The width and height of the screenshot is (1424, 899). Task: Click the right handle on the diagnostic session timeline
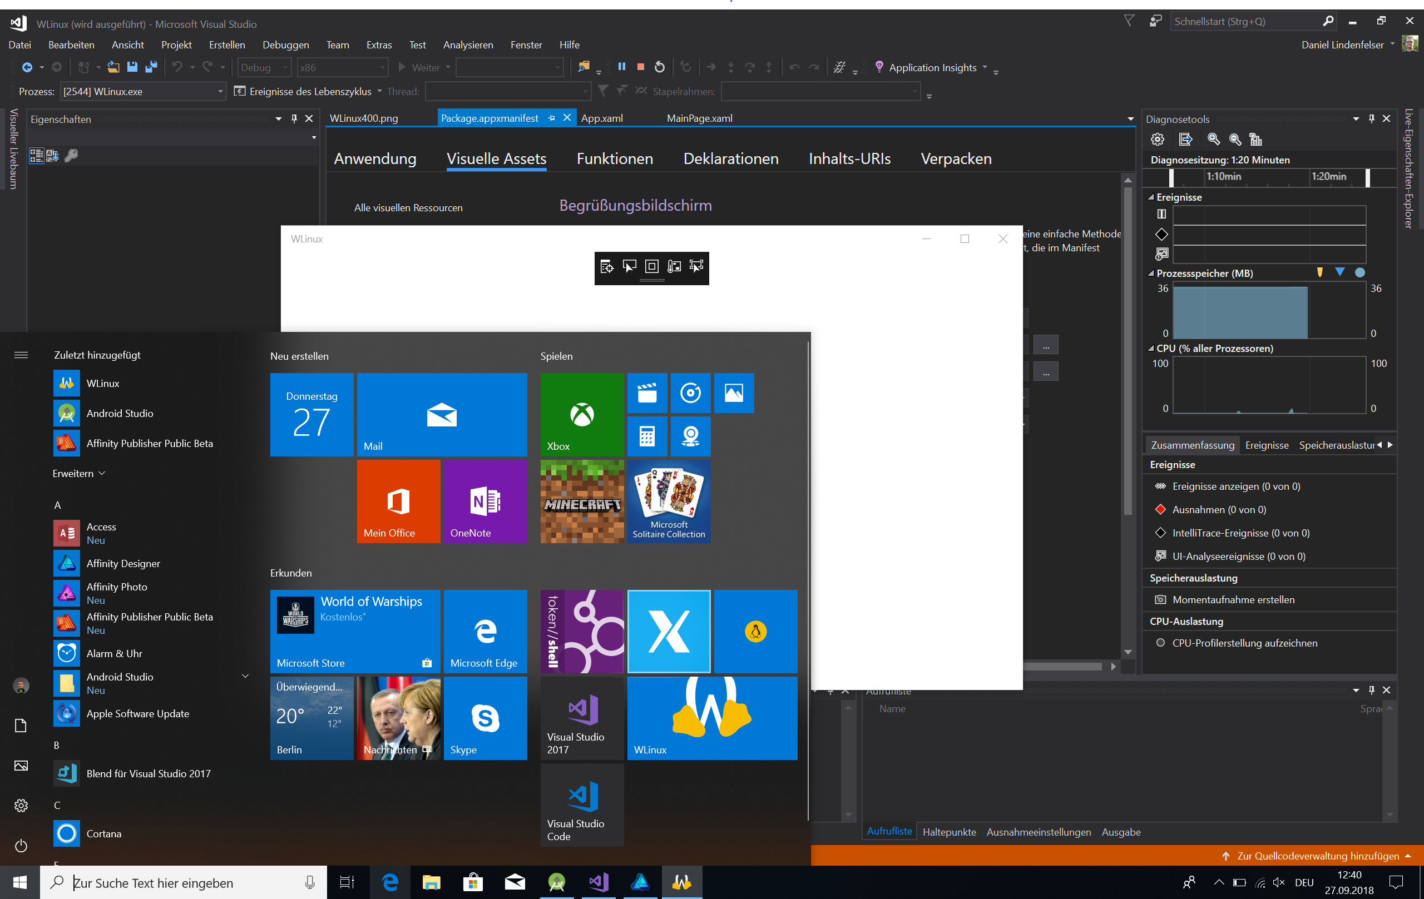[x=1368, y=177]
